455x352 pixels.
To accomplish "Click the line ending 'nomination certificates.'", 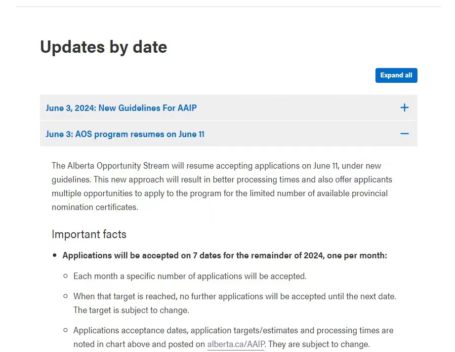I will pyautogui.click(x=95, y=207).
